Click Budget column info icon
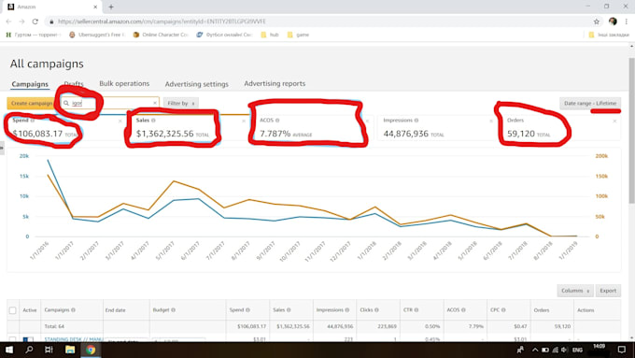This screenshot has width=635, height=358. pyautogui.click(x=173, y=310)
